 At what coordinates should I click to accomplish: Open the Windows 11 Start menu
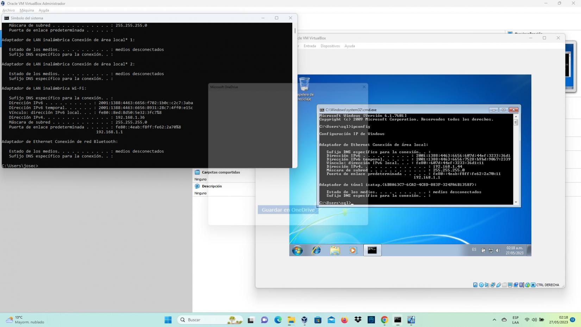click(x=168, y=320)
